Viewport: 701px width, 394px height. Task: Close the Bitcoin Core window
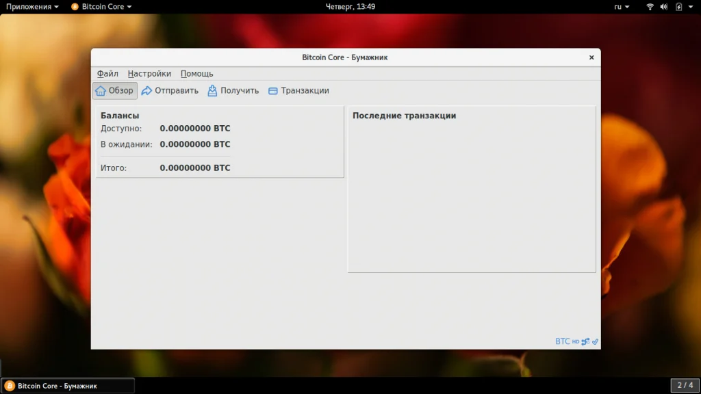tap(591, 57)
